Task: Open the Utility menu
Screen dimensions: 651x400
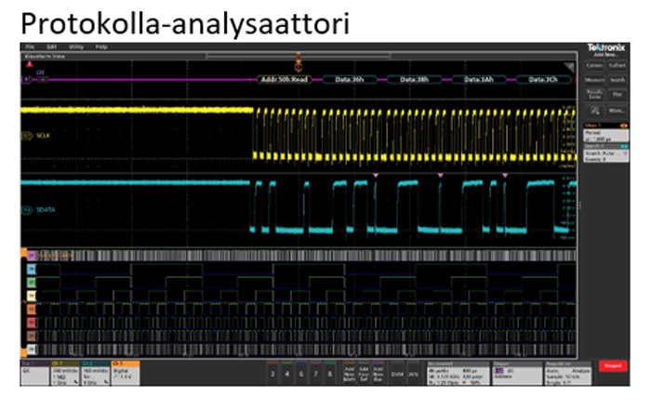Action: pyautogui.click(x=75, y=47)
